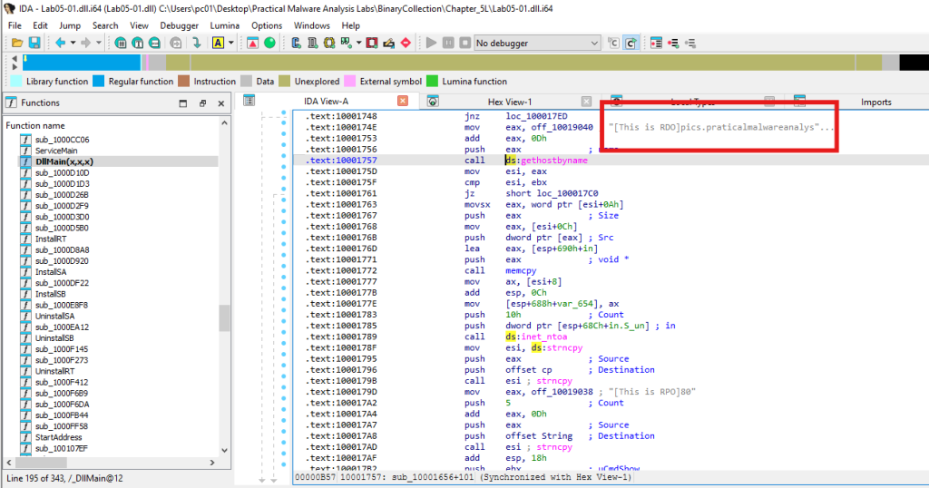Click the yellow ring toolbar icon
Image resolution: width=929 pixels, height=488 pixels.
click(x=328, y=44)
